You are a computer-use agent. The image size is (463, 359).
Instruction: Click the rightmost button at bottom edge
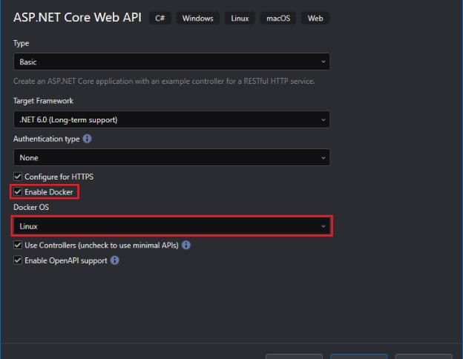coord(423,356)
